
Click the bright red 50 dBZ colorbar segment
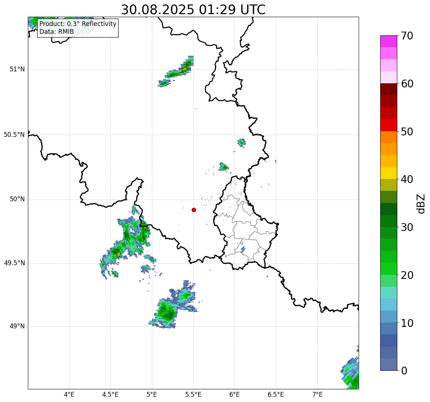click(x=389, y=125)
